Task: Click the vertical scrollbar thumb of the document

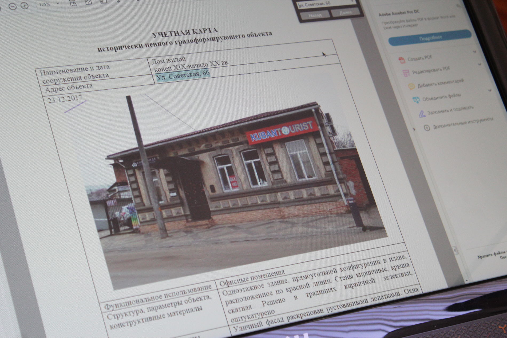Action: coord(455,250)
